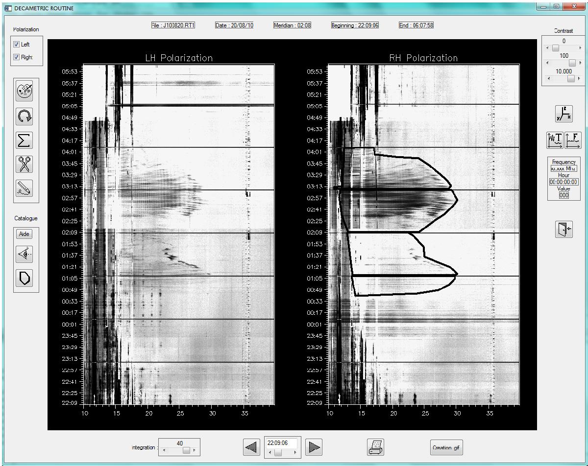Image resolution: width=588 pixels, height=466 pixels.
Task: Click the eye view catalogue icon
Action: pos(24,255)
